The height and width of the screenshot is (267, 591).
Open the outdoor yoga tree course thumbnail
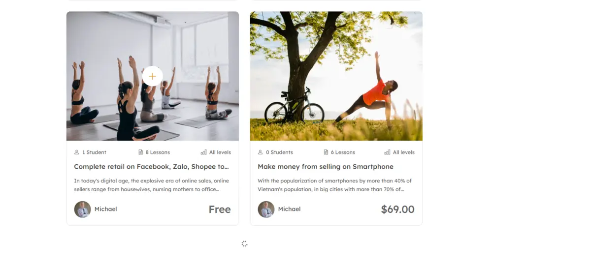point(336,76)
